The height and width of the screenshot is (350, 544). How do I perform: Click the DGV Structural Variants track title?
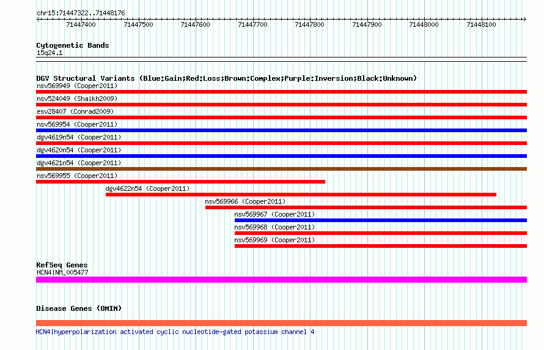pos(226,78)
